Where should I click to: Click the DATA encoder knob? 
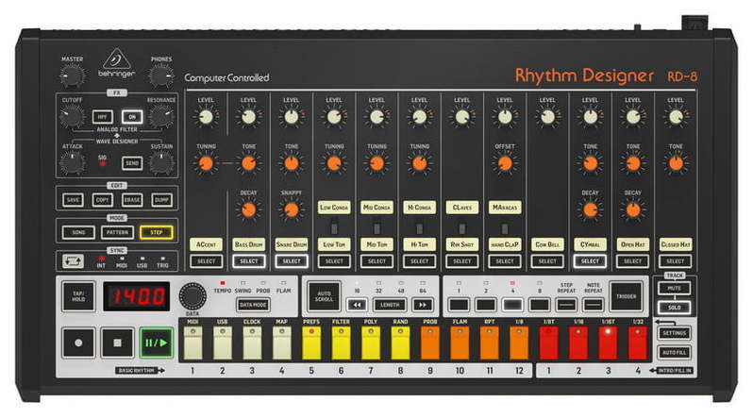pyautogui.click(x=192, y=296)
